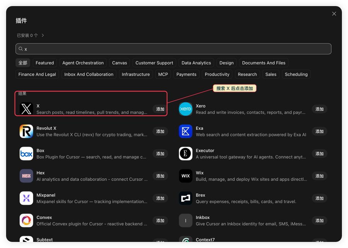Add the Mixpanel plugin
The height and width of the screenshot is (248, 348).
160,198
